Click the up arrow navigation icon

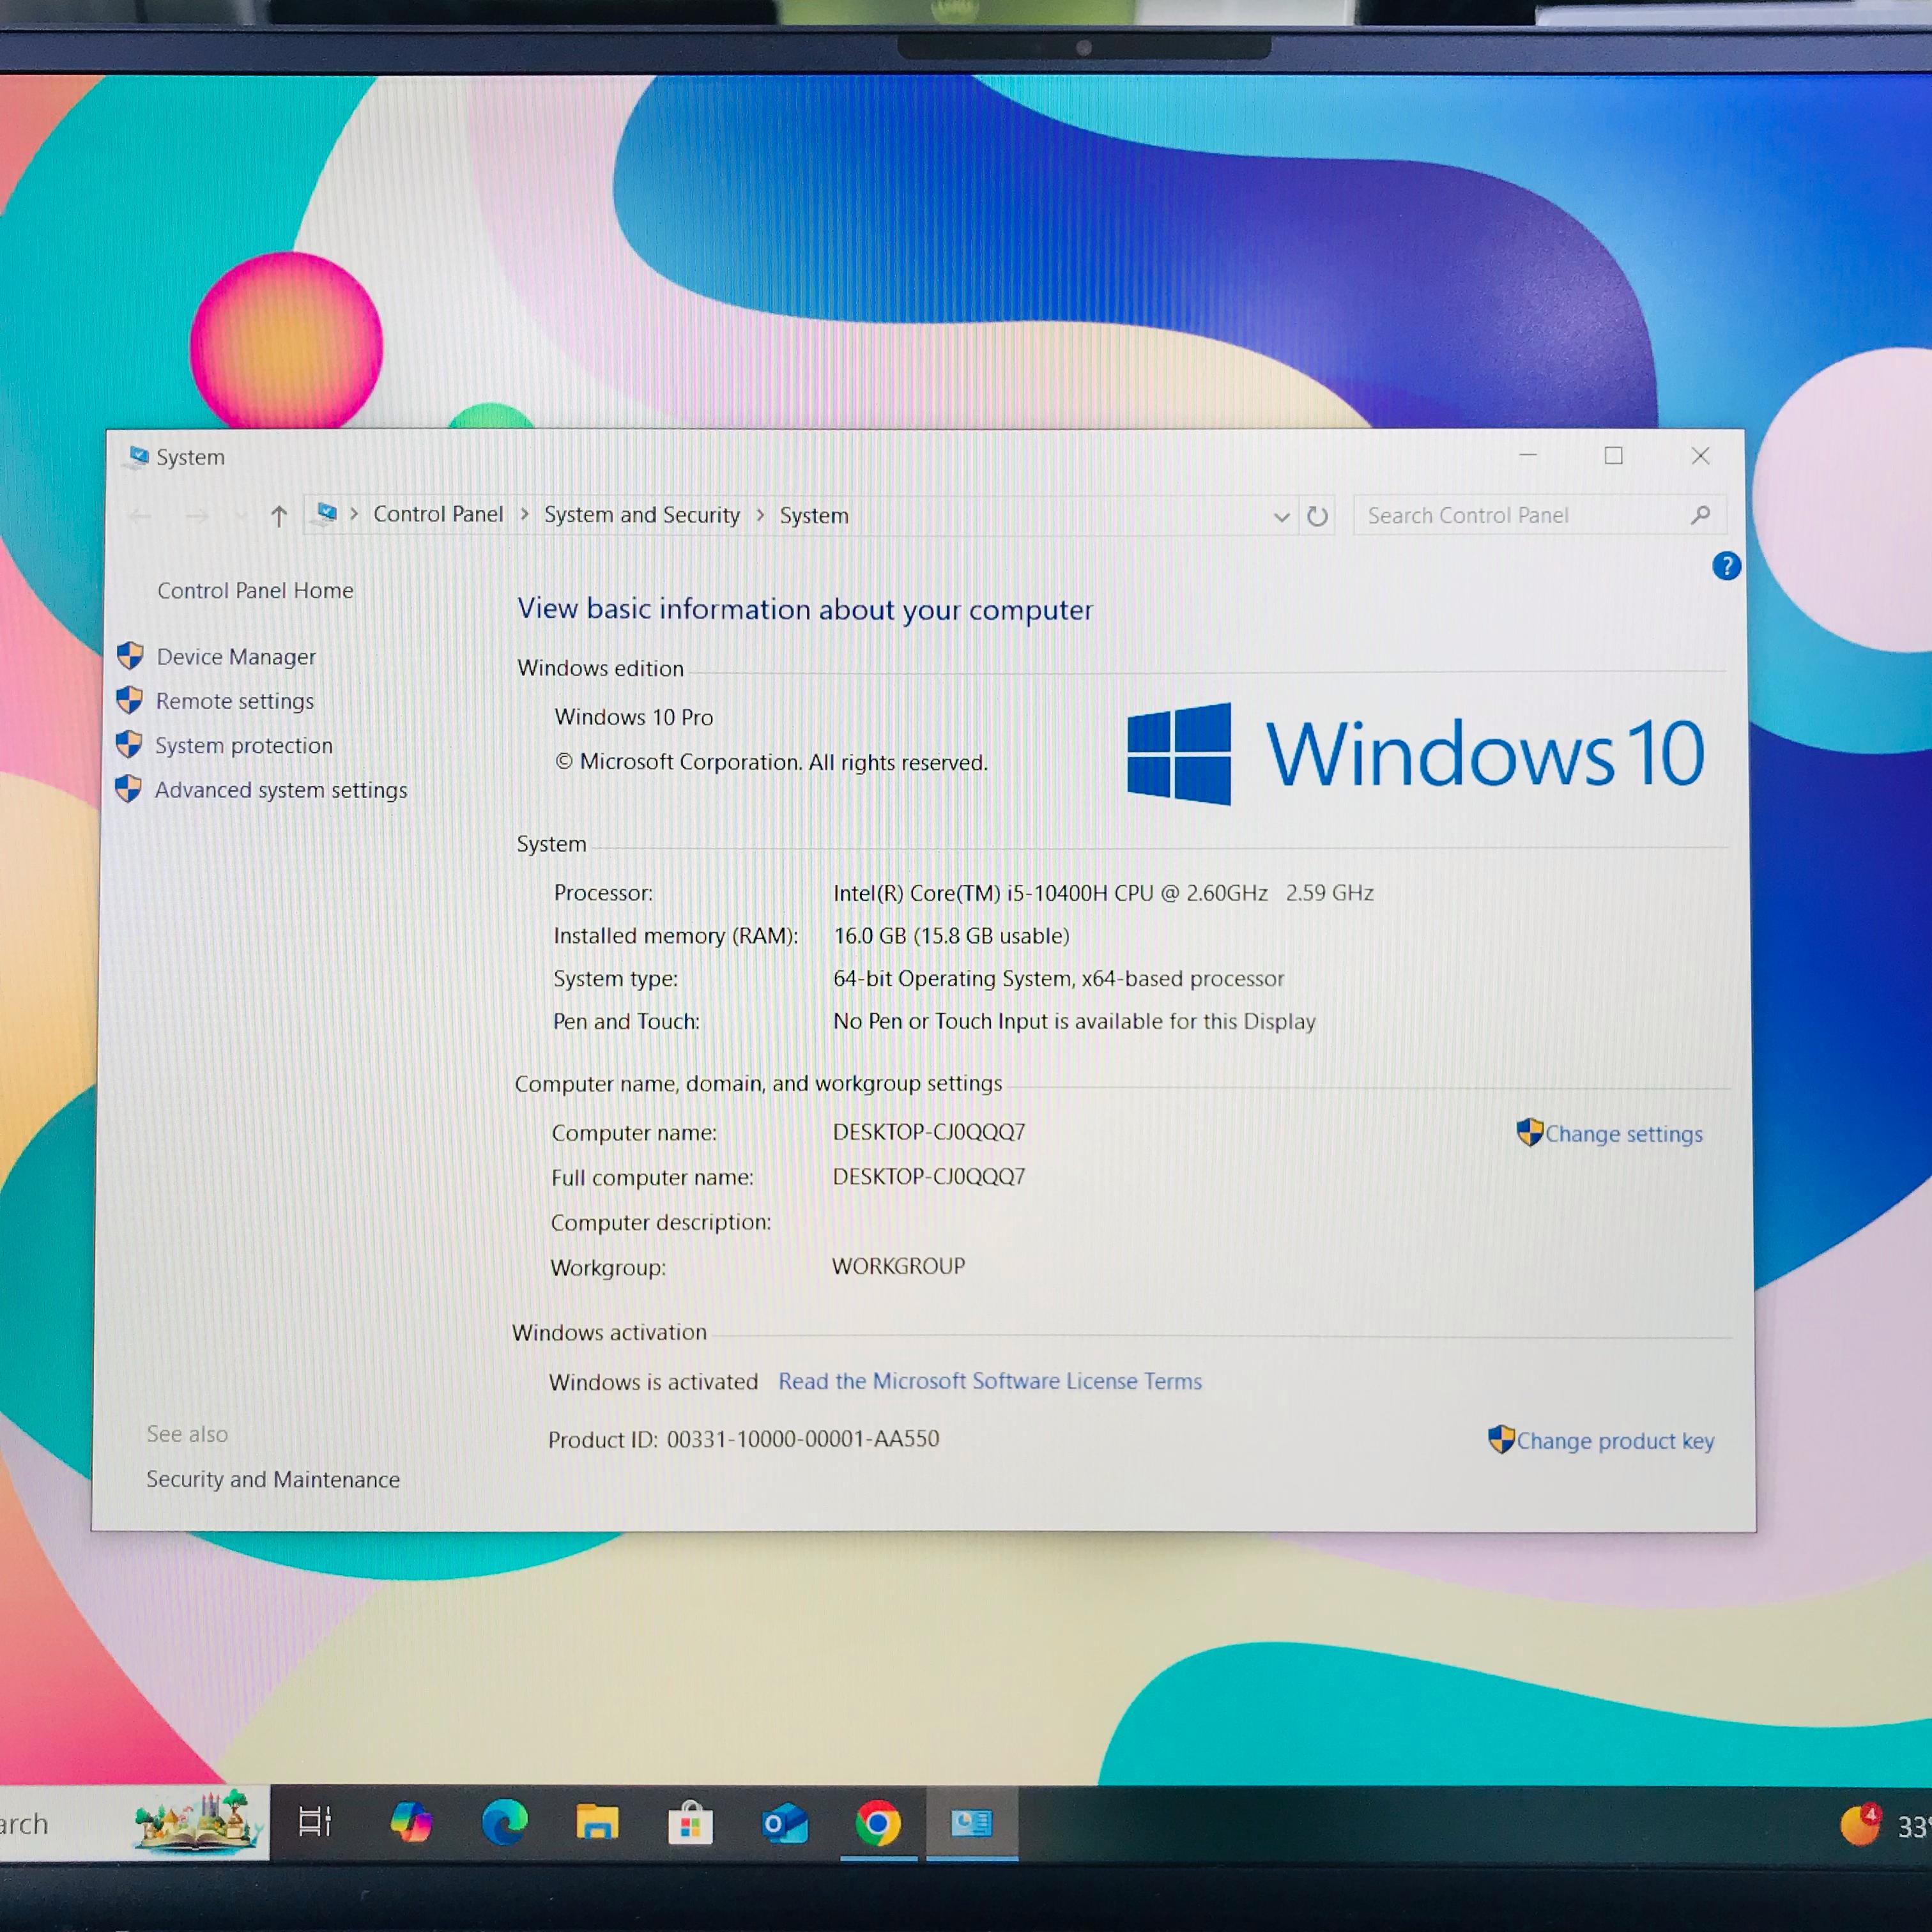(x=279, y=516)
